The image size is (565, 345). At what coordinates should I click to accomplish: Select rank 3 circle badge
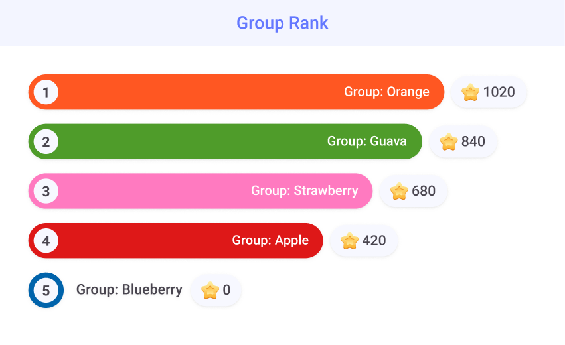click(46, 191)
